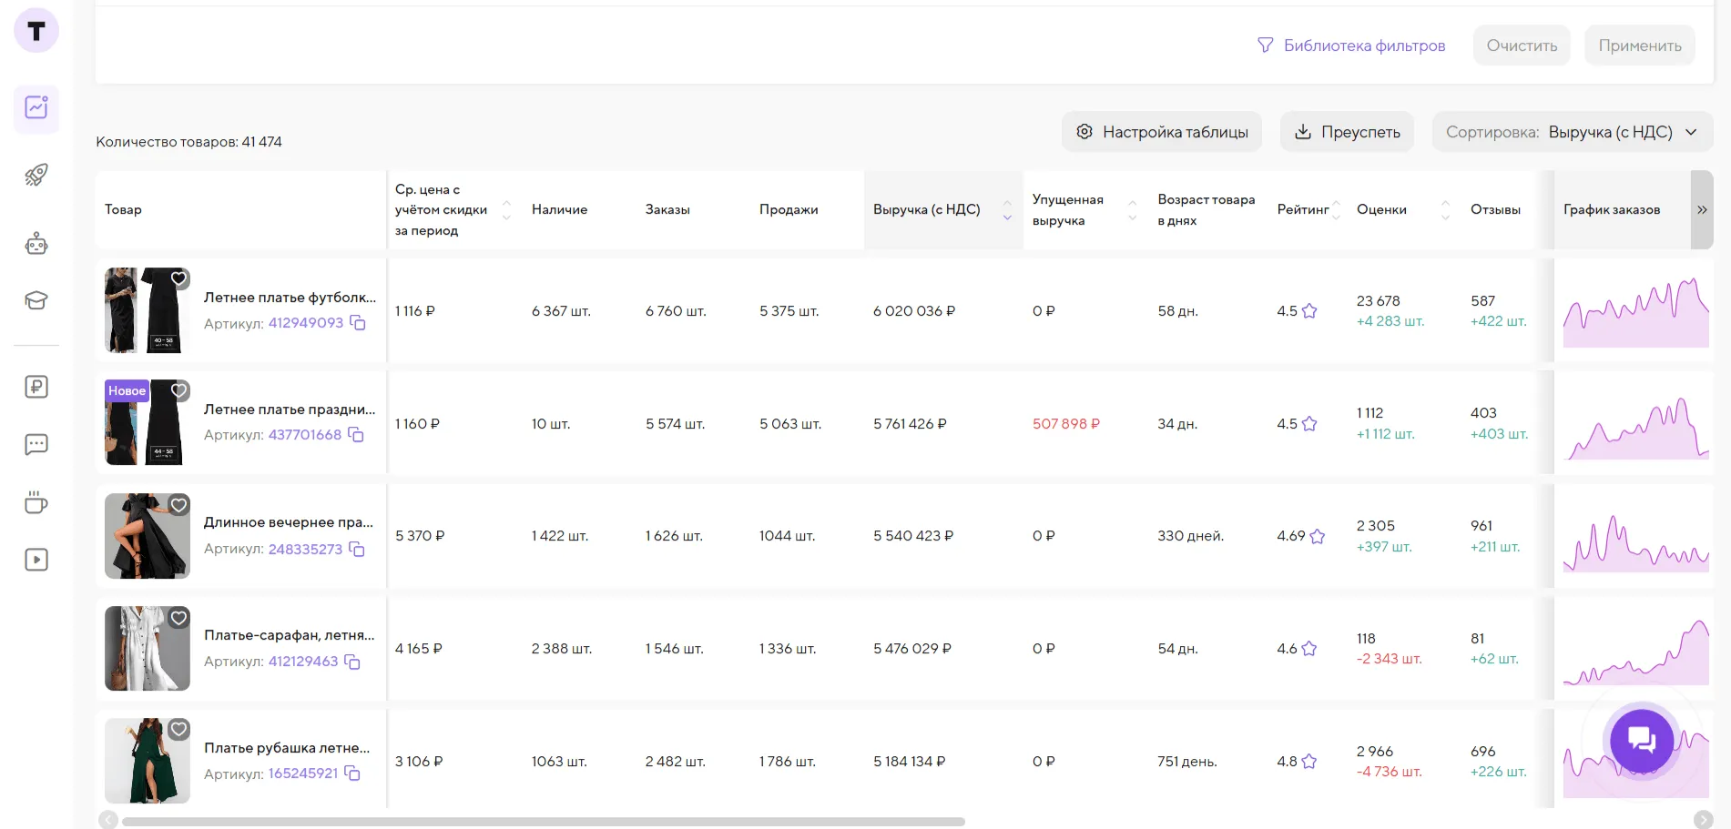Open the graduation cap learning icon
The height and width of the screenshot is (829, 1731).
[x=36, y=300]
